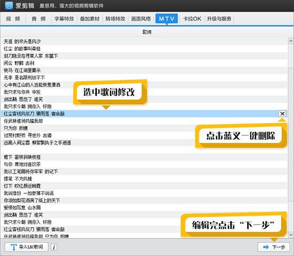Open the 叠加素材 tab
The image size is (294, 256).
coord(90,19)
